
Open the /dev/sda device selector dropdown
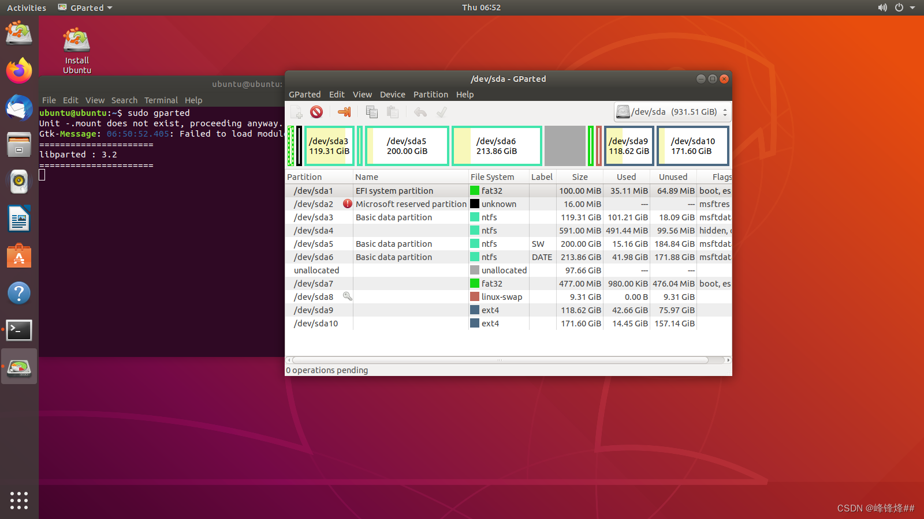click(671, 112)
